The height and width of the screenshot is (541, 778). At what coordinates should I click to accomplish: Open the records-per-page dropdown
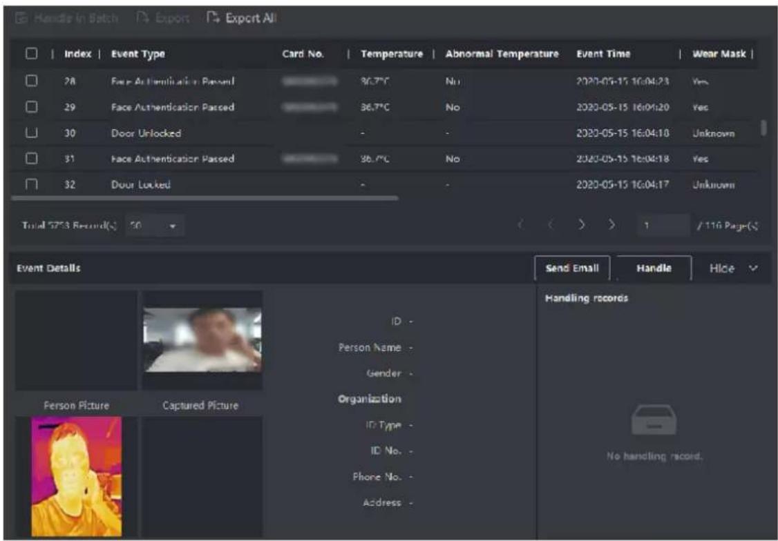(x=155, y=226)
